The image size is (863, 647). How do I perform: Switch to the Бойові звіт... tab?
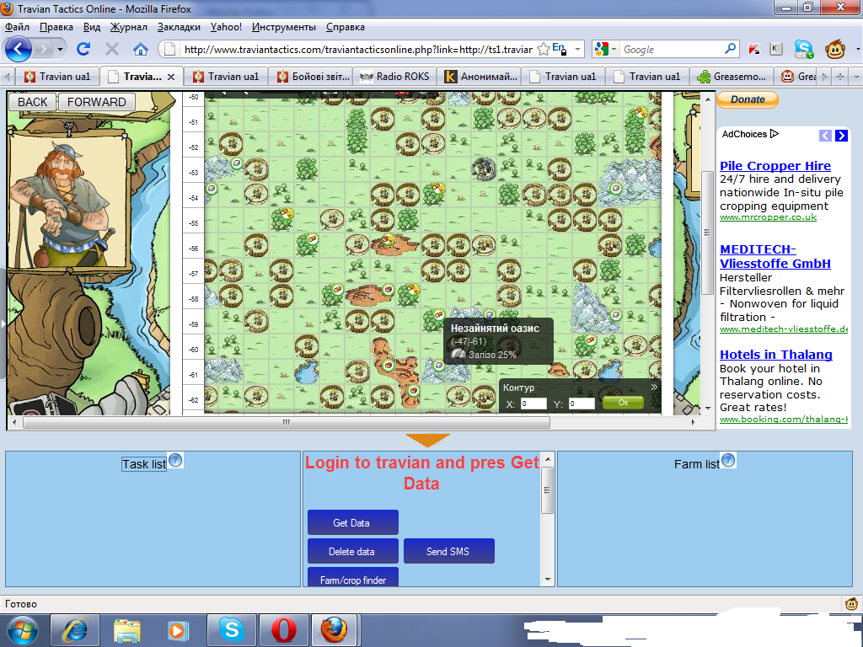(313, 77)
